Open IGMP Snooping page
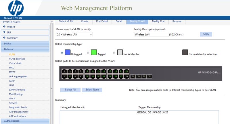The image size is (230, 124). (17, 90)
